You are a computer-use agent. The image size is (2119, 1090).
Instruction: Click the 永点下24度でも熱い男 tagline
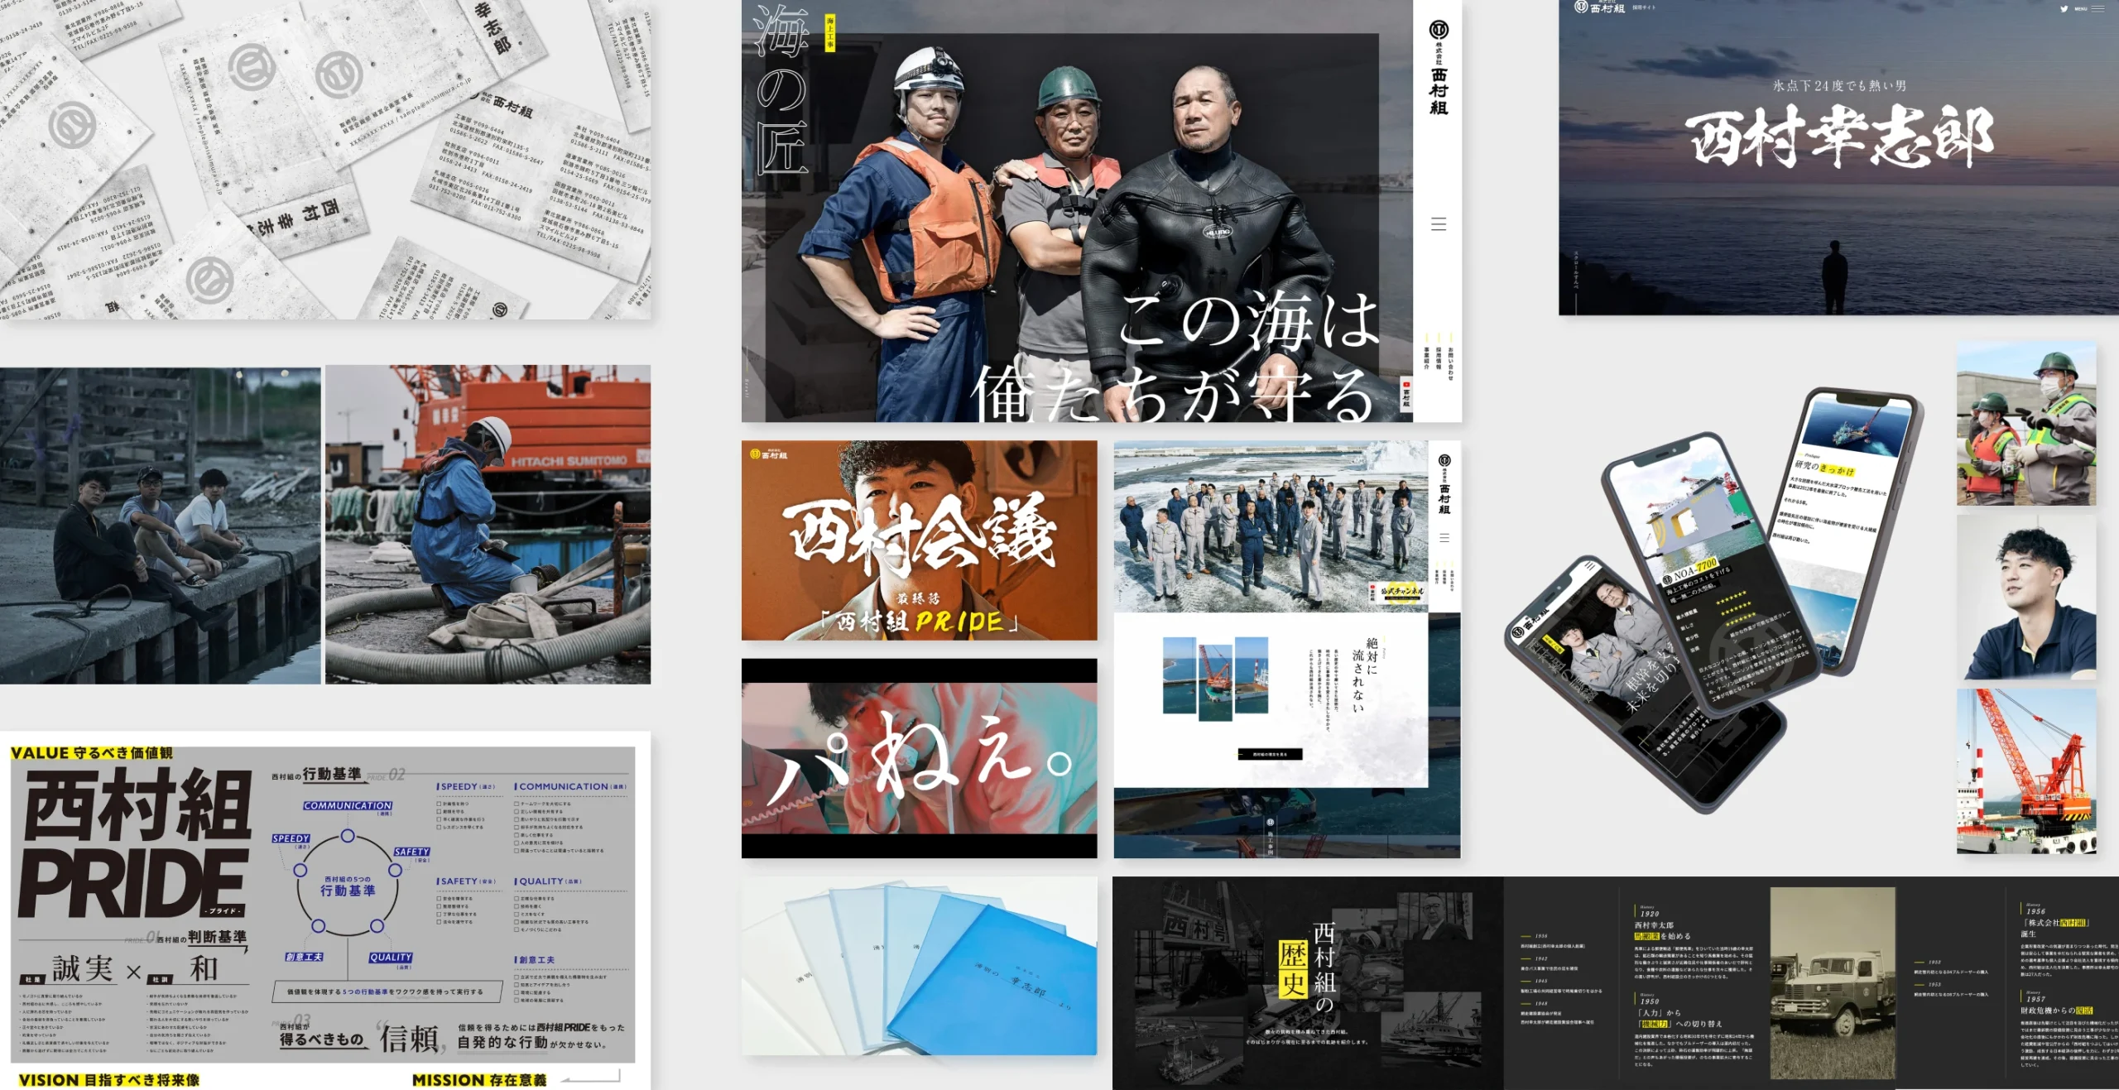pyautogui.click(x=1839, y=85)
